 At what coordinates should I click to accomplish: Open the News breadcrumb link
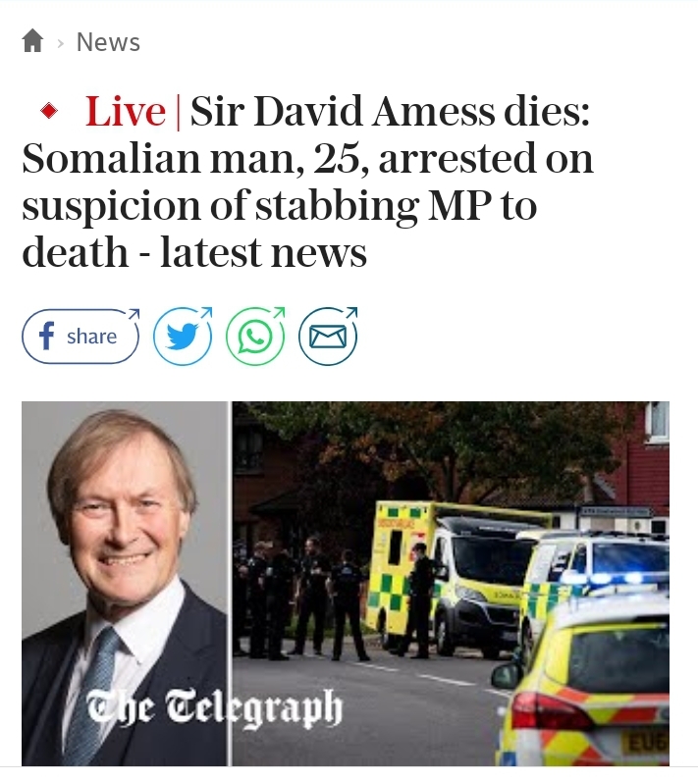pyautogui.click(x=108, y=42)
